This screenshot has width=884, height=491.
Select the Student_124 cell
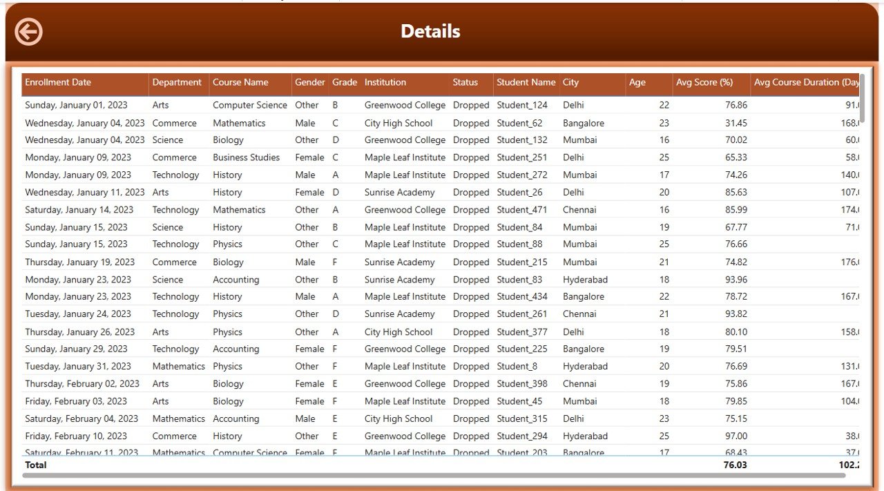(x=522, y=105)
